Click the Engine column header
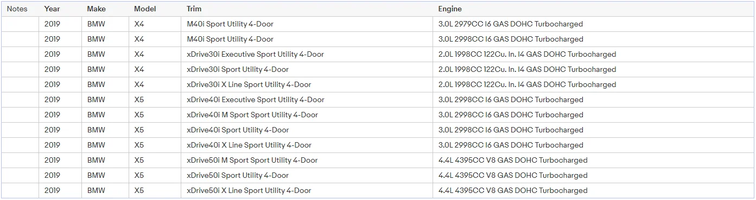Image resolution: width=756 pixels, height=200 pixels. click(450, 9)
